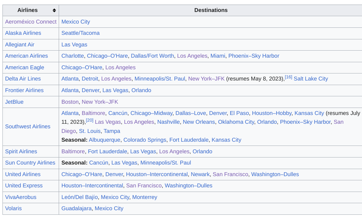Screen dimensions: 362x219
Task: Open Monterrey destination link
Action: 144,197
